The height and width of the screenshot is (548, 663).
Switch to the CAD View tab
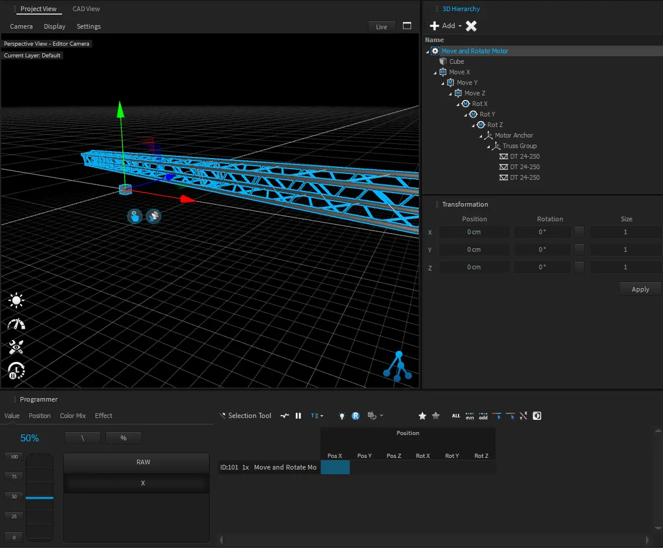pyautogui.click(x=86, y=9)
